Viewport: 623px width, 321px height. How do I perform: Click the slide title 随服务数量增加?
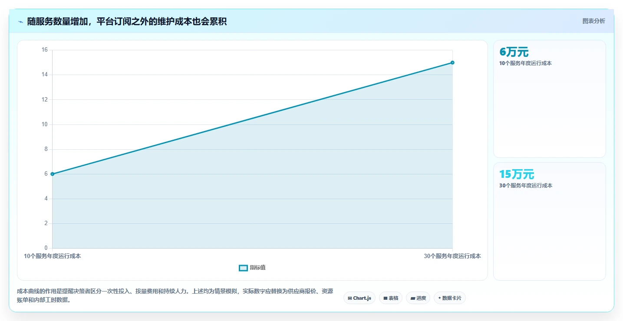click(x=127, y=21)
